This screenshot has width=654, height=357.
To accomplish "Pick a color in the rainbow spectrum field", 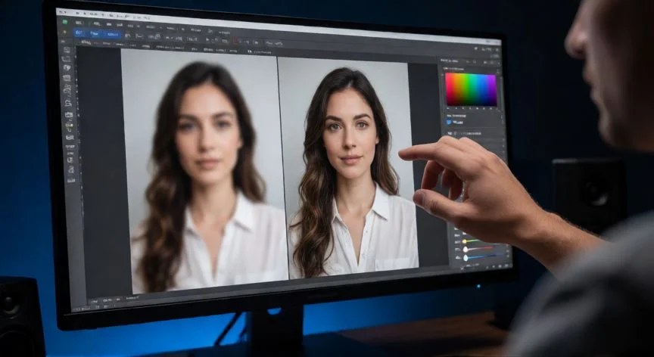I will click(471, 89).
